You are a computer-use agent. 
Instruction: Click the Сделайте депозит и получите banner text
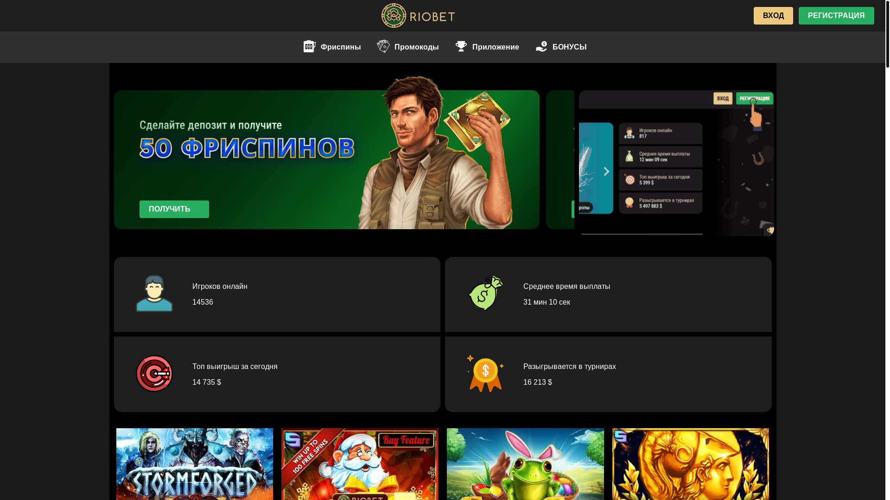[210, 125]
